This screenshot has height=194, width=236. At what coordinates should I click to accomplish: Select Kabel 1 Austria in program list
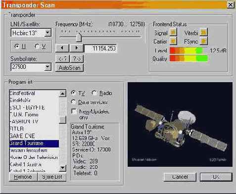click(x=34, y=164)
